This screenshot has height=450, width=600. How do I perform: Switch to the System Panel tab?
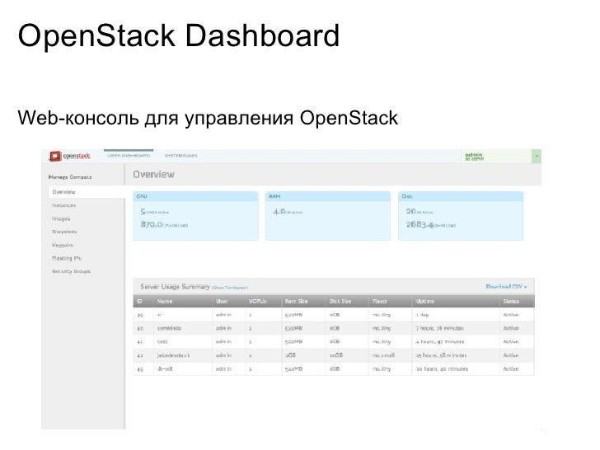(x=181, y=156)
